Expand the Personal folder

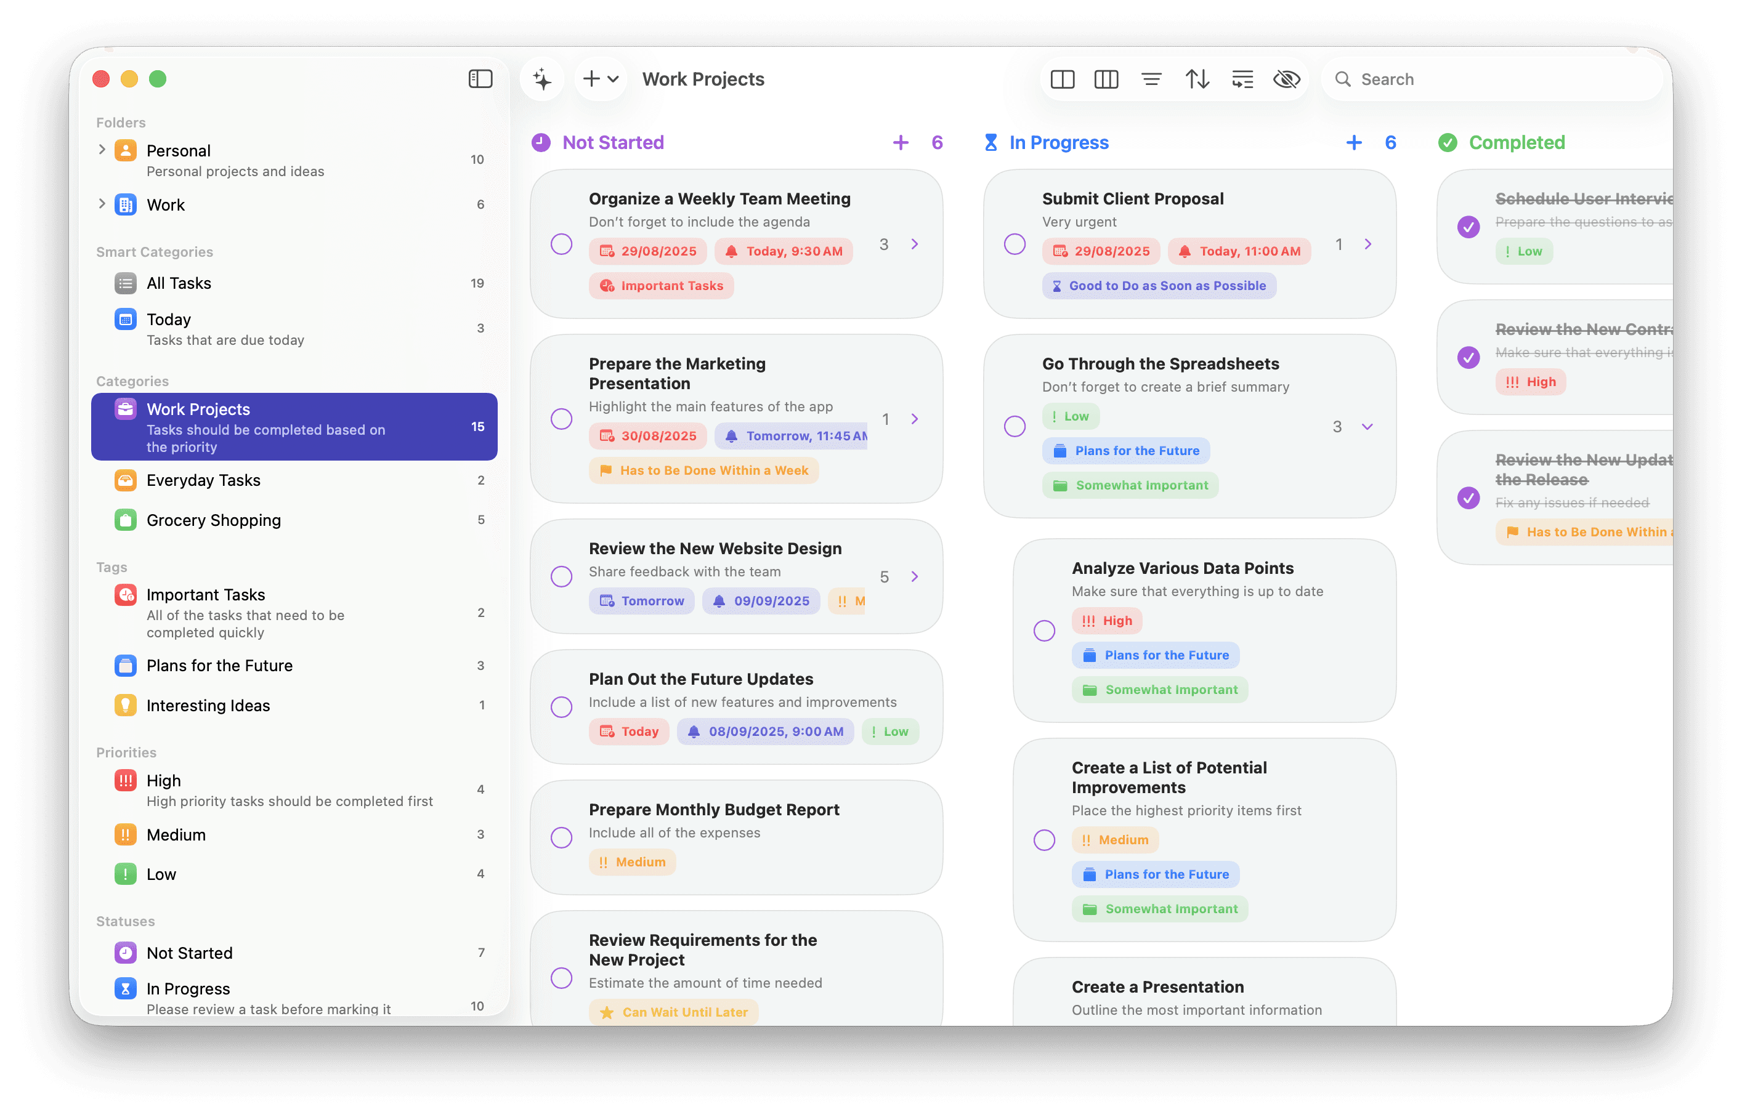[x=102, y=150]
